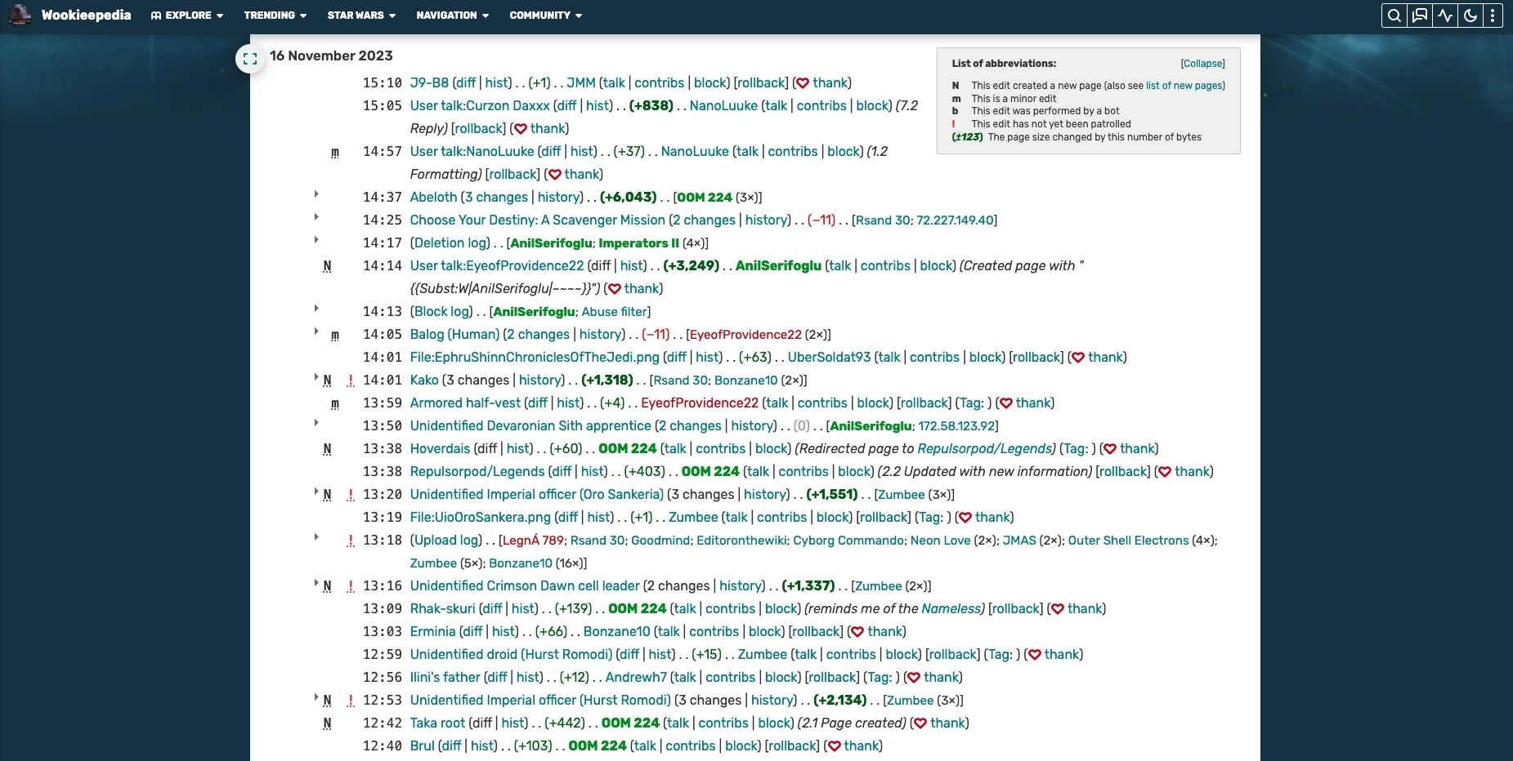Open the Nameless link in Rhak-skuri summary

click(951, 609)
